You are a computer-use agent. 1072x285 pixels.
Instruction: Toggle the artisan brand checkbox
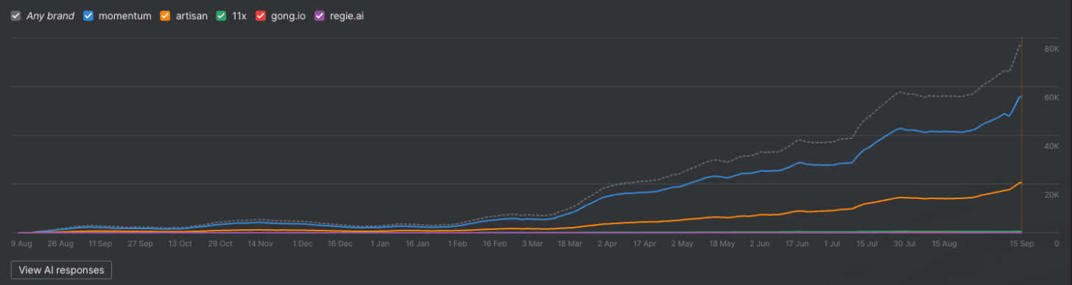(x=166, y=15)
